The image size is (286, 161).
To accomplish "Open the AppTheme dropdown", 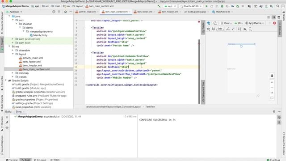I will tap(255, 23).
